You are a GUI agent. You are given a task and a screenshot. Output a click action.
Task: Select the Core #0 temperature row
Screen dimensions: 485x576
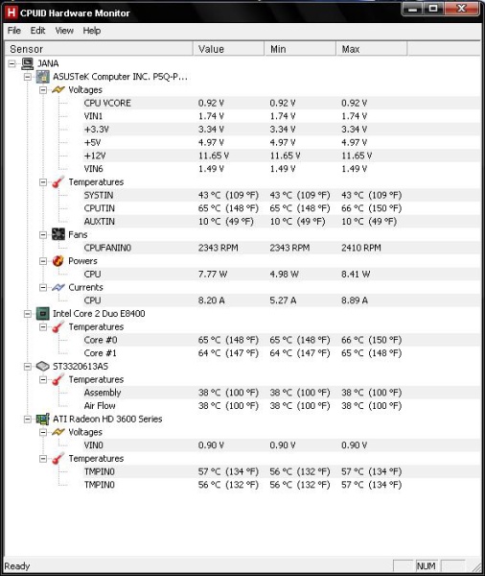tap(282, 340)
